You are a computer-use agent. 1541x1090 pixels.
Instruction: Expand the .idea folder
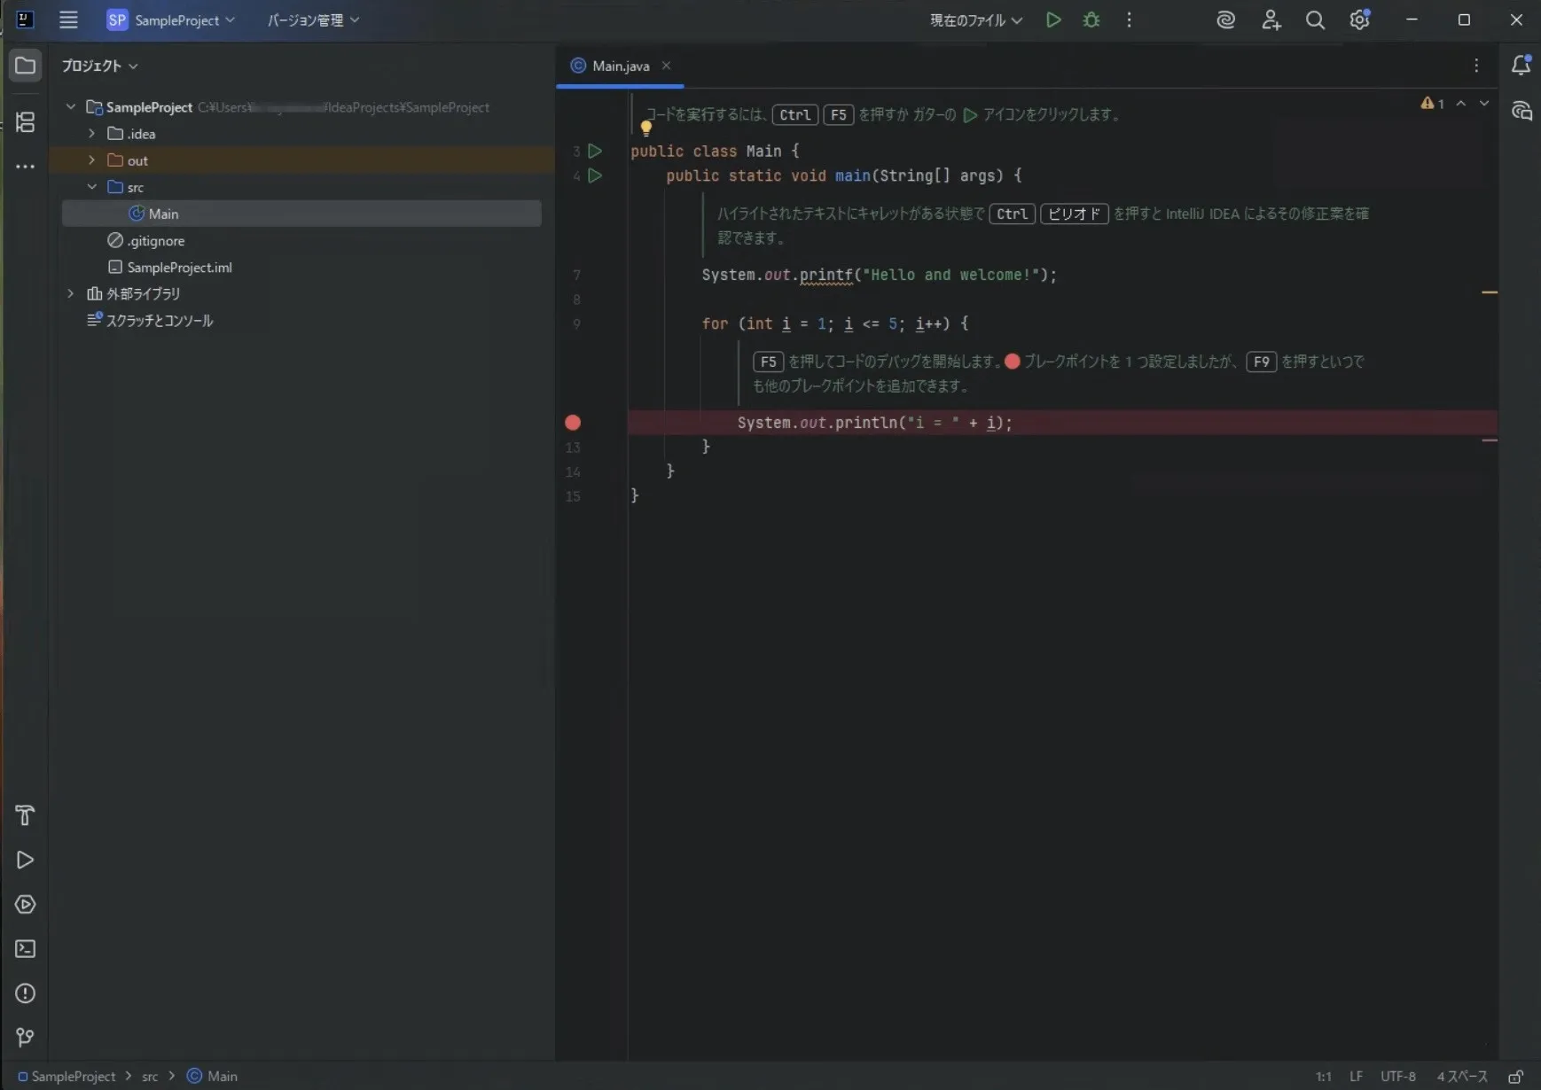point(91,134)
